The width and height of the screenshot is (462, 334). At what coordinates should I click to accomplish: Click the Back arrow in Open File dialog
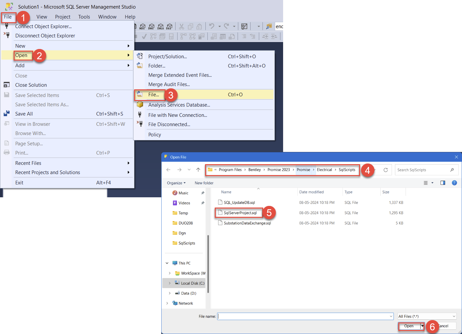(168, 170)
